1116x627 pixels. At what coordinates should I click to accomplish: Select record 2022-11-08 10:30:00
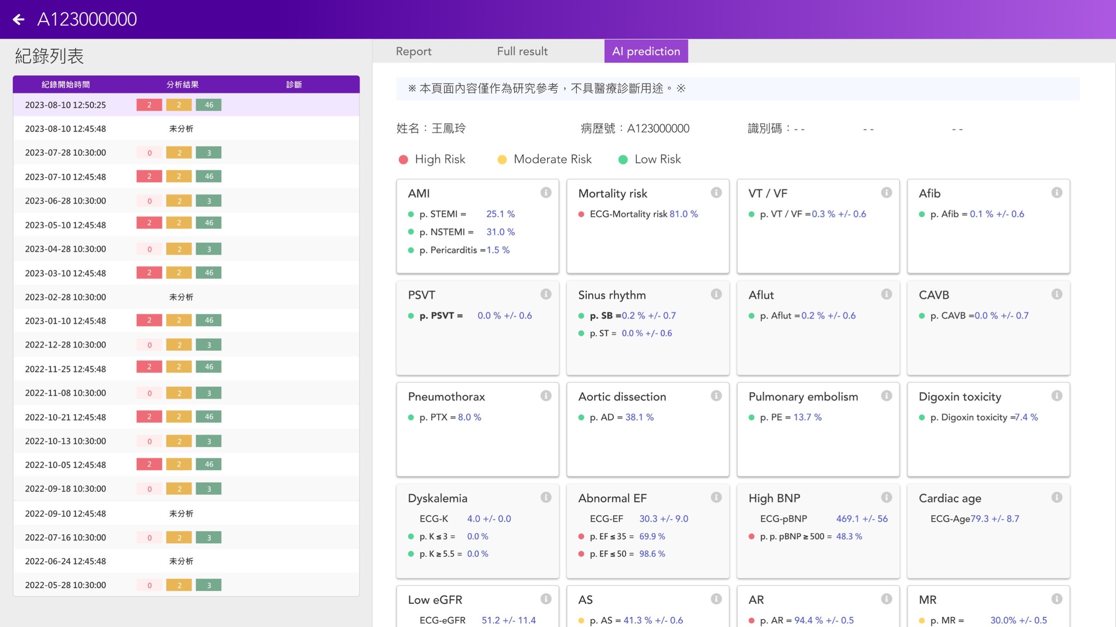tap(186, 393)
